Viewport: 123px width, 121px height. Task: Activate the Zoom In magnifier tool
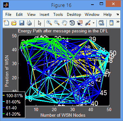click(49, 23)
